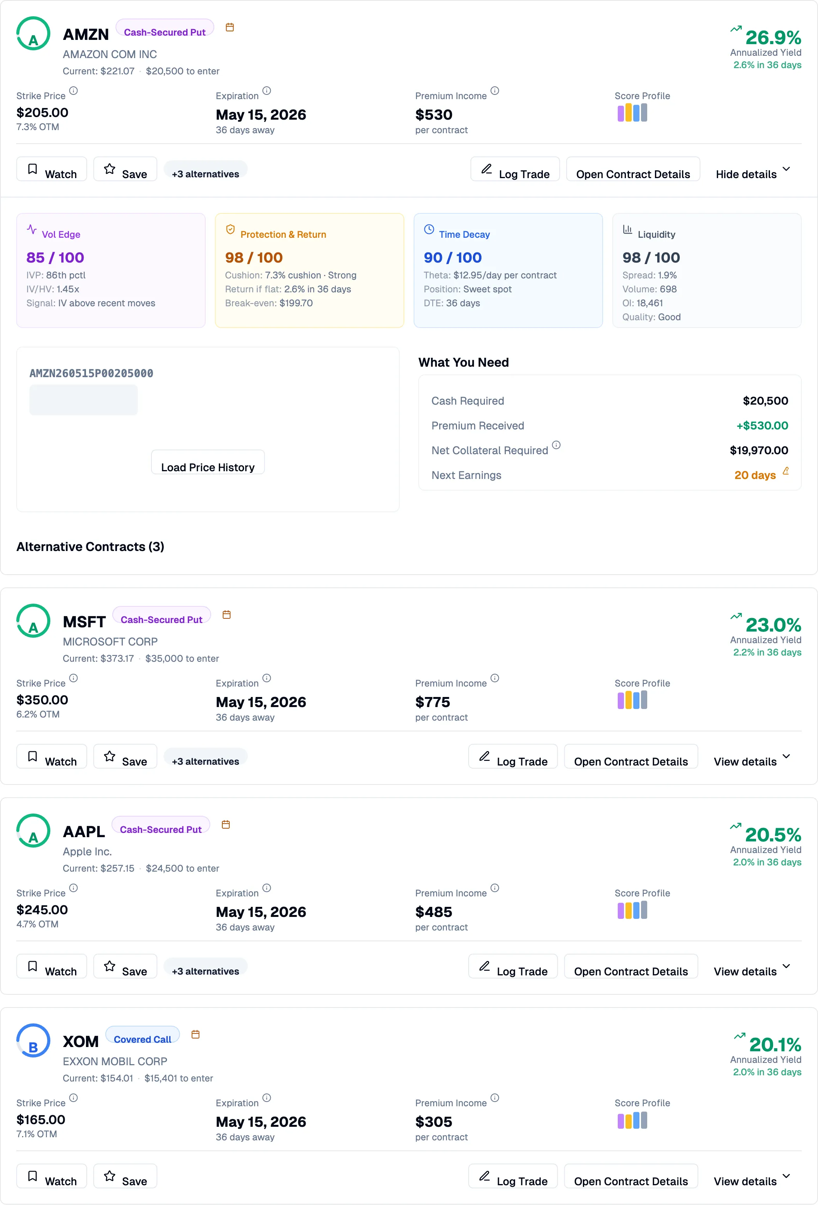Click the AMZN260515P00205000 contract symbol

[x=91, y=373]
